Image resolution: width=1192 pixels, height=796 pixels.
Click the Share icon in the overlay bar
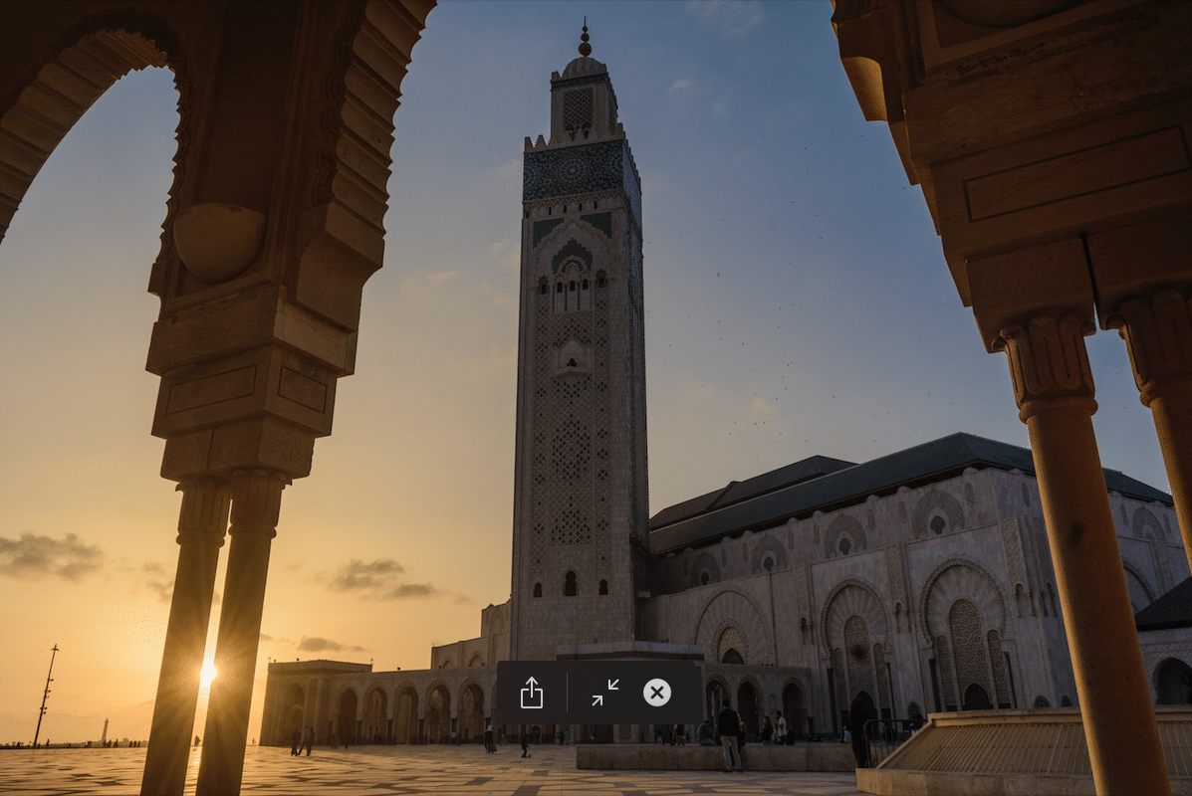point(532,693)
